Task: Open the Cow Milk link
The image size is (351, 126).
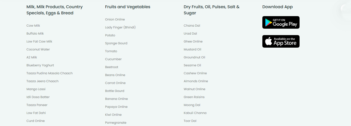Action: (x=33, y=26)
